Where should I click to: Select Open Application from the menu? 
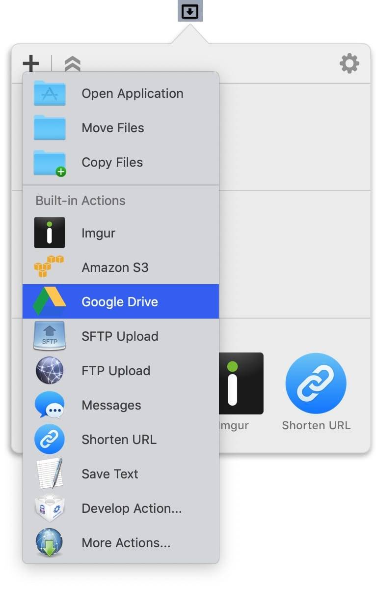[x=132, y=93]
